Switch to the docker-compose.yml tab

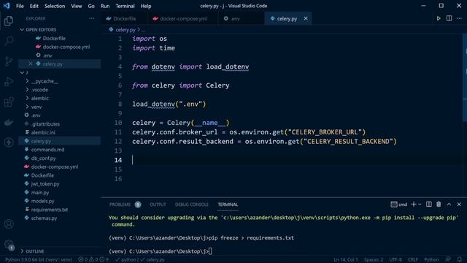tap(183, 18)
